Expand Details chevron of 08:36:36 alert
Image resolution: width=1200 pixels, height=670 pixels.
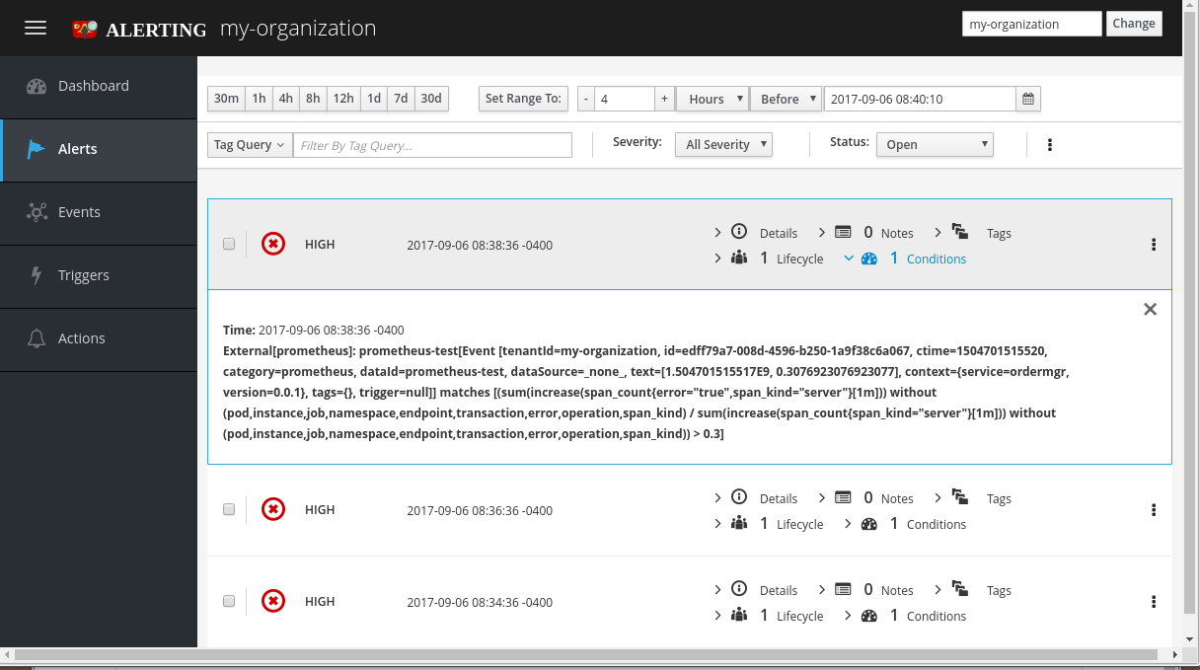718,497
